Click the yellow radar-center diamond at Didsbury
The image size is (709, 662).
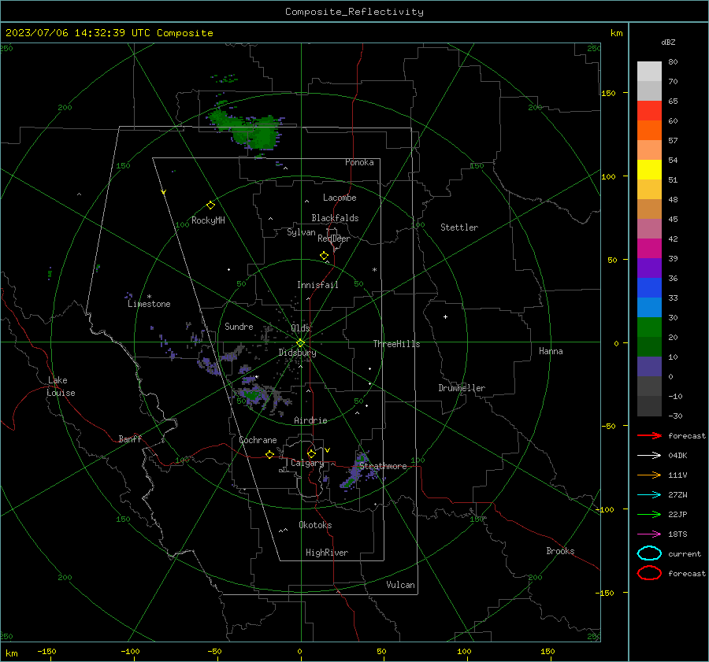click(300, 343)
